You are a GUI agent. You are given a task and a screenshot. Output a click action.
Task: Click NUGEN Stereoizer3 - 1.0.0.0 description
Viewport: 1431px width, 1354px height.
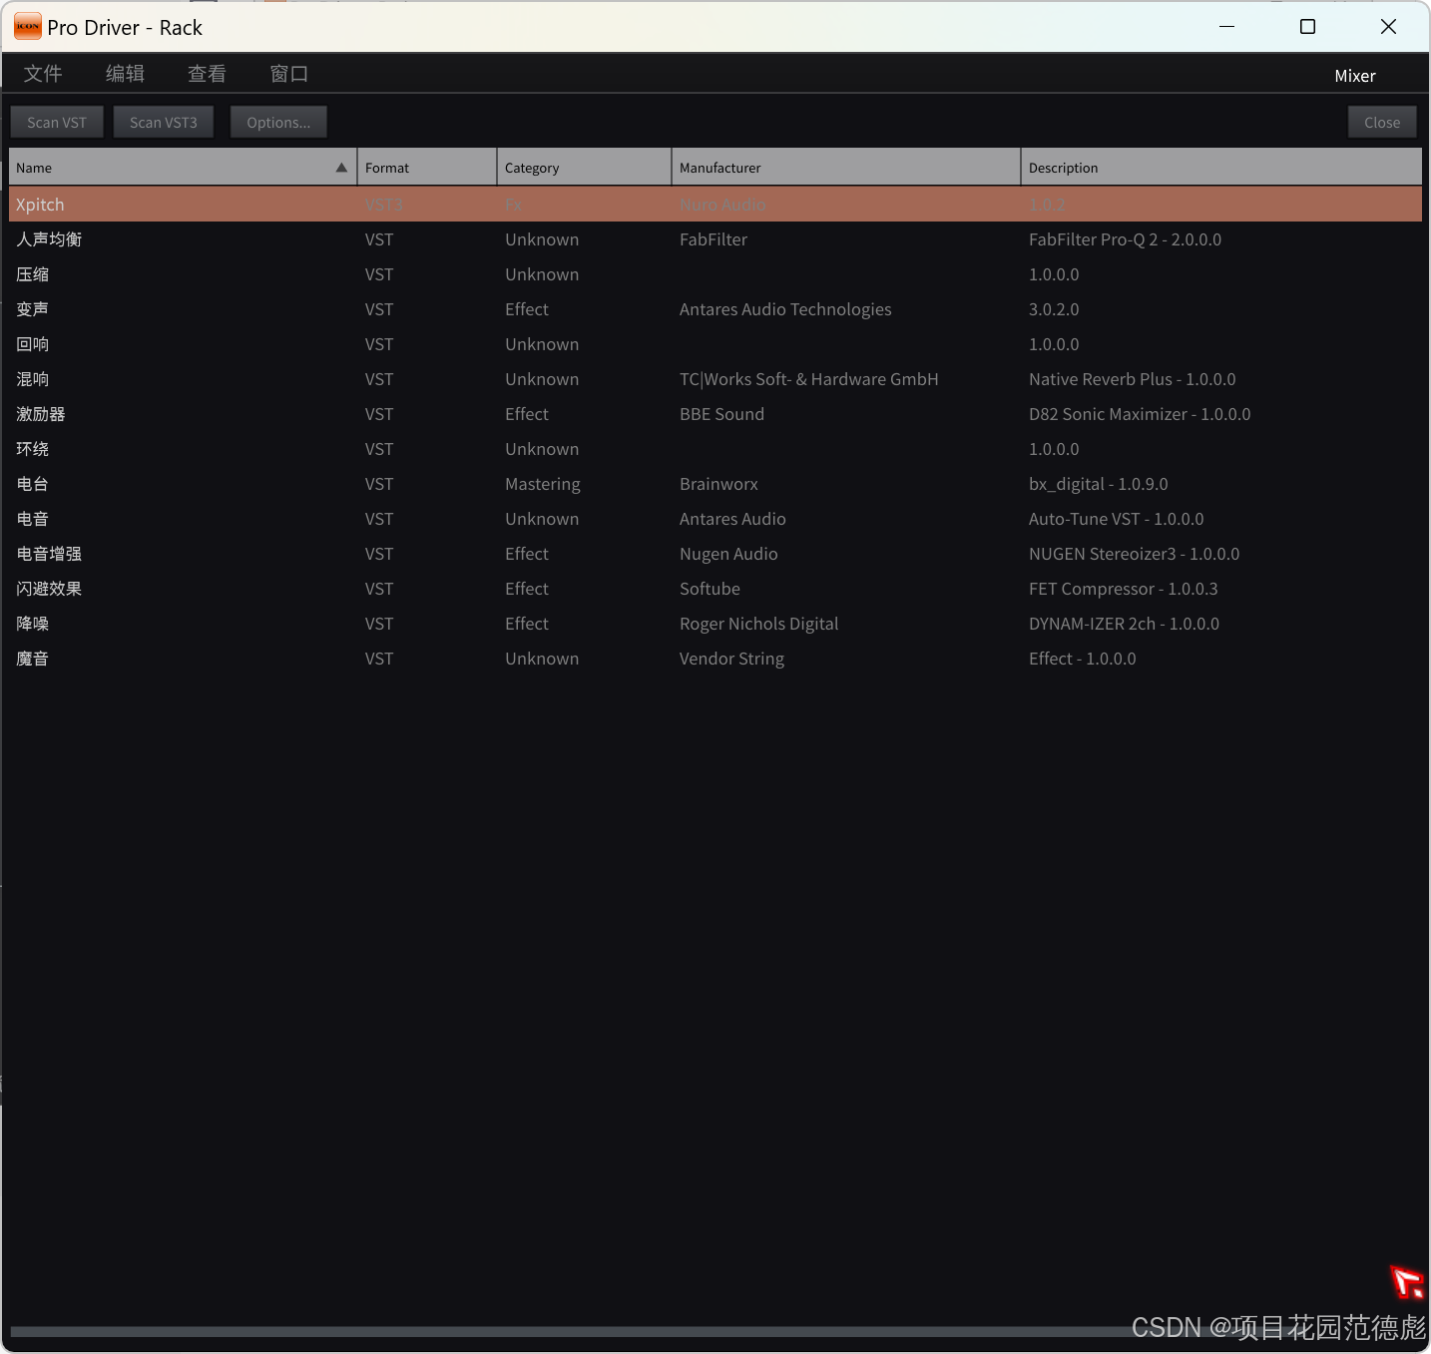(1134, 554)
